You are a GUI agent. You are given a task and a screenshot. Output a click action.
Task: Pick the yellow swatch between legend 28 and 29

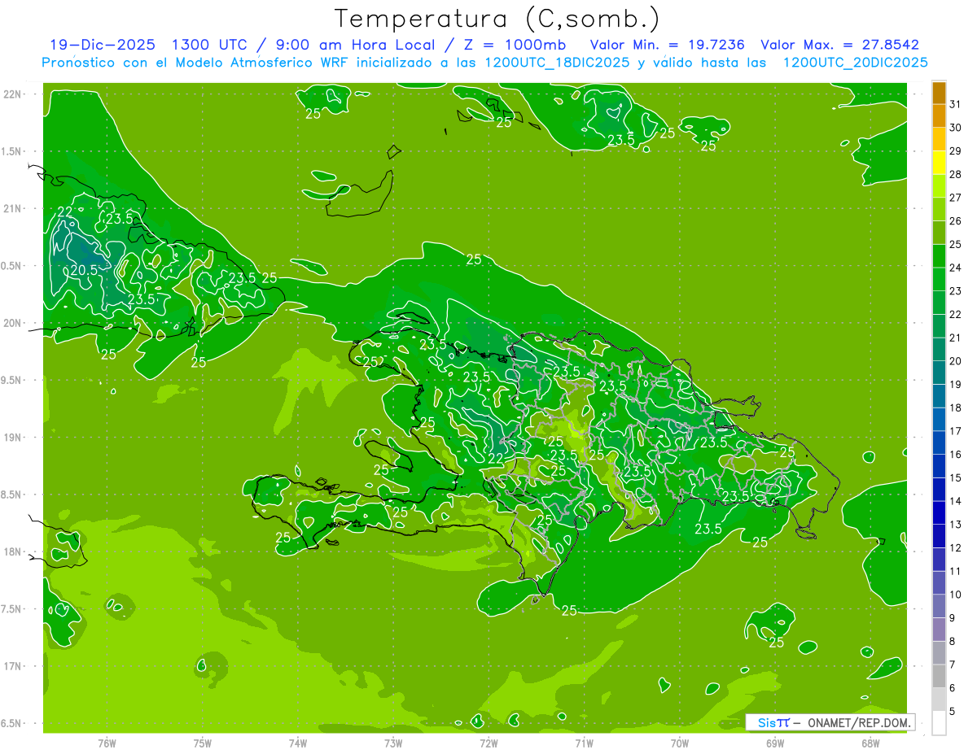(939, 163)
